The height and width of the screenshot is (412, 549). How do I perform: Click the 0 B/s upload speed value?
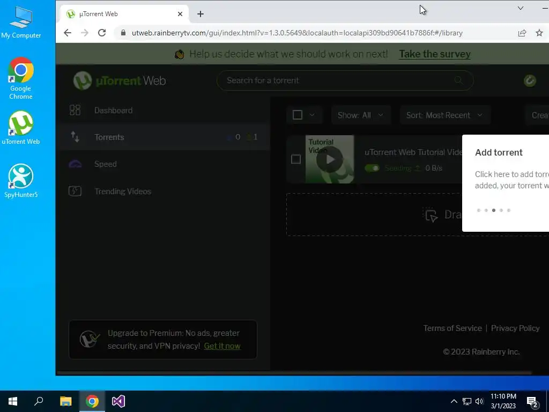[x=433, y=168]
